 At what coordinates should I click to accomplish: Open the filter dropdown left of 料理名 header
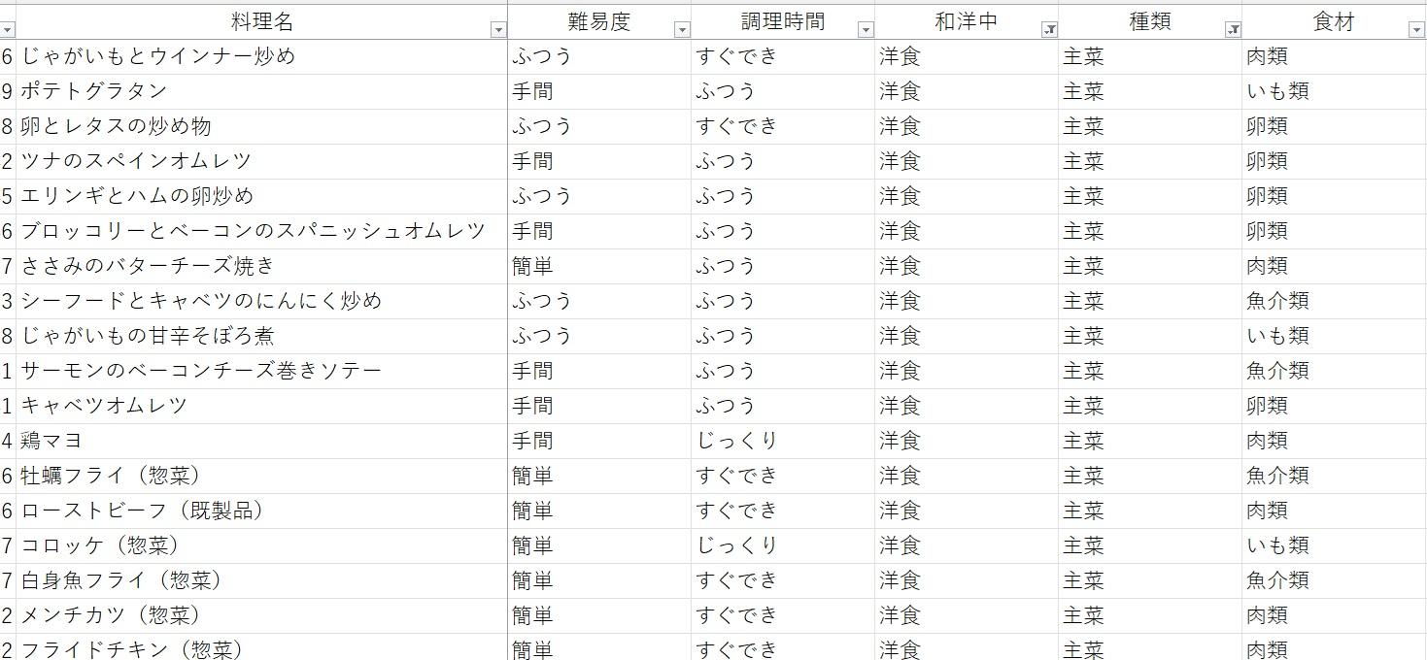click(x=8, y=30)
